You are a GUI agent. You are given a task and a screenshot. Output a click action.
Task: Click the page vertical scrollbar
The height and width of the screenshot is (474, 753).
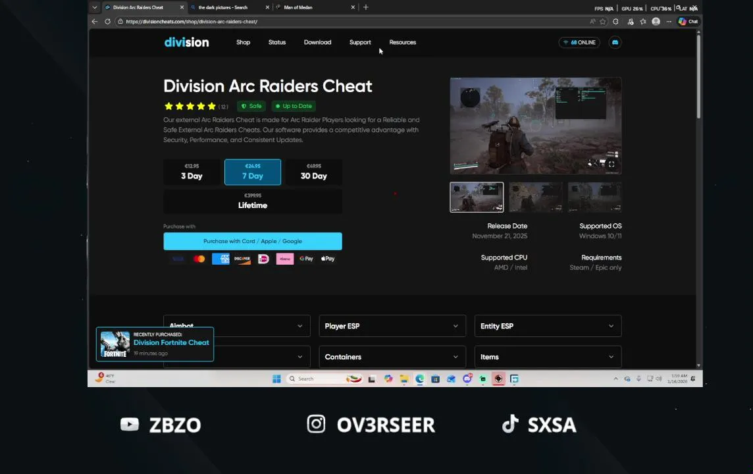(x=699, y=76)
